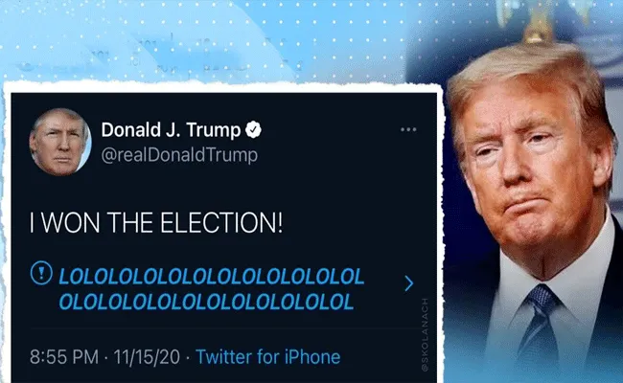Screen dimensions: 623x383
Task: Click the second OLOLOL line of the label
Action: point(206,303)
